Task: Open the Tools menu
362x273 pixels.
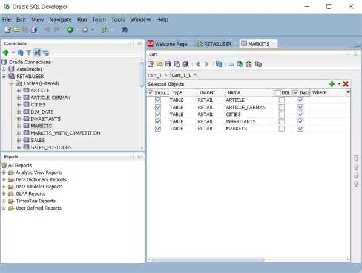Action: 118,20
